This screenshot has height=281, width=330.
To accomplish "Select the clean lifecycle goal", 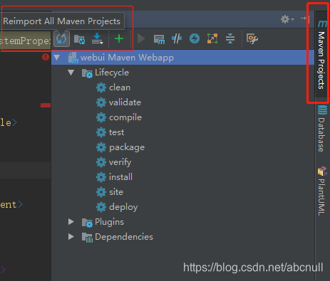I will pyautogui.click(x=113, y=88).
